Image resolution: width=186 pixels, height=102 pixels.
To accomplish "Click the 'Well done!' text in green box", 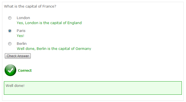I will pos(15,85).
